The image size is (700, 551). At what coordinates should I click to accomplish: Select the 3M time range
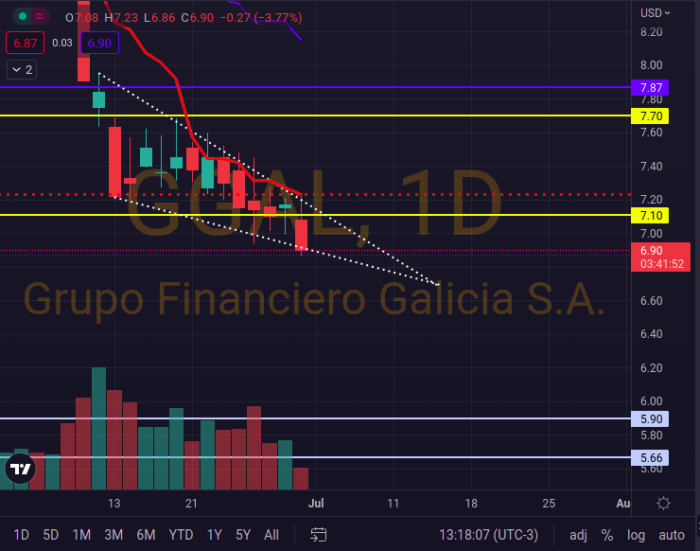tap(114, 535)
